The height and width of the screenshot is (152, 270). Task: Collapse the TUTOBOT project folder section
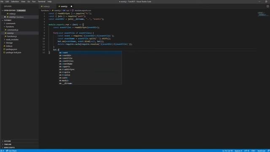pyautogui.click(x=8, y=20)
